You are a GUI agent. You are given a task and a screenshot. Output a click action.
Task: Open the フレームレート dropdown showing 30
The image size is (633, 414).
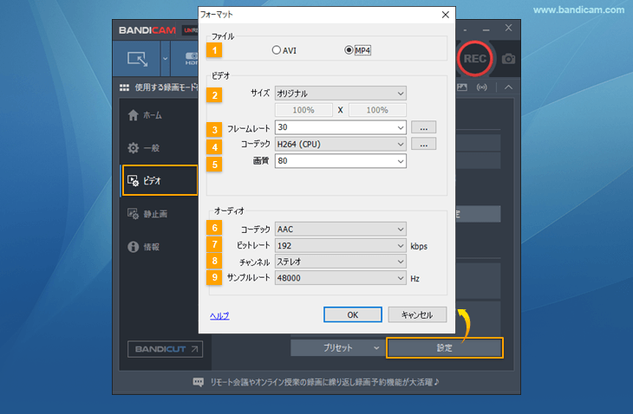click(340, 127)
